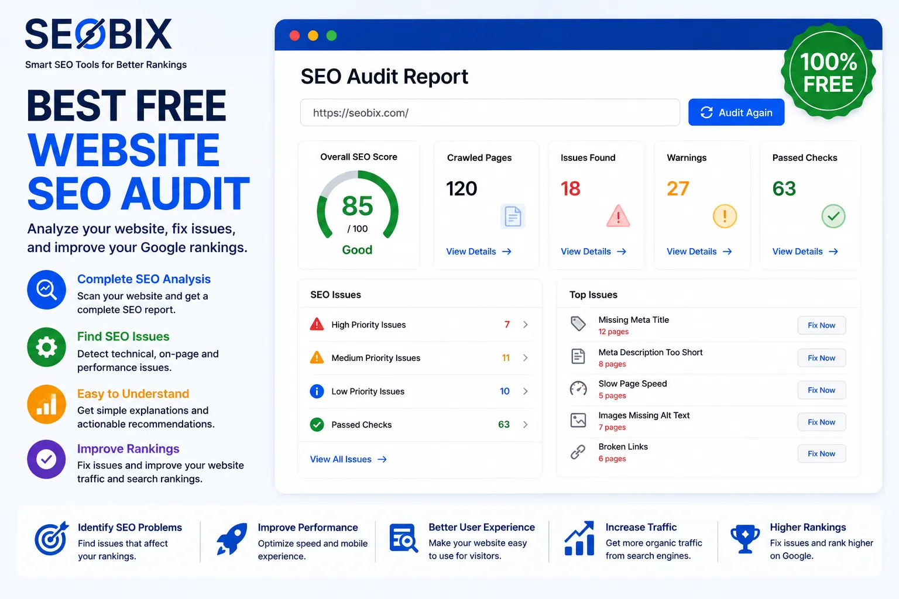Open View Details under Issues Found
The height and width of the screenshot is (599, 899).
[593, 252]
